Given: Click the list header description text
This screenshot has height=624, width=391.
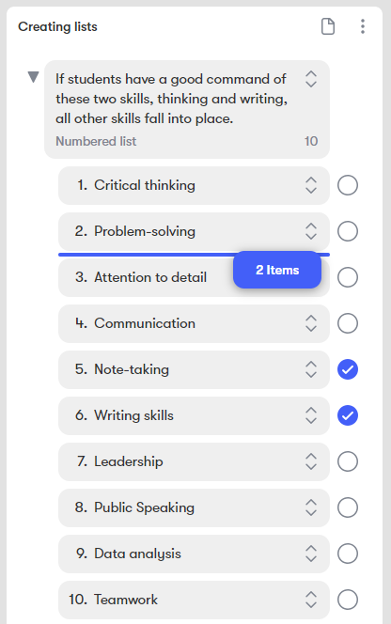Looking at the screenshot, I should [x=171, y=99].
